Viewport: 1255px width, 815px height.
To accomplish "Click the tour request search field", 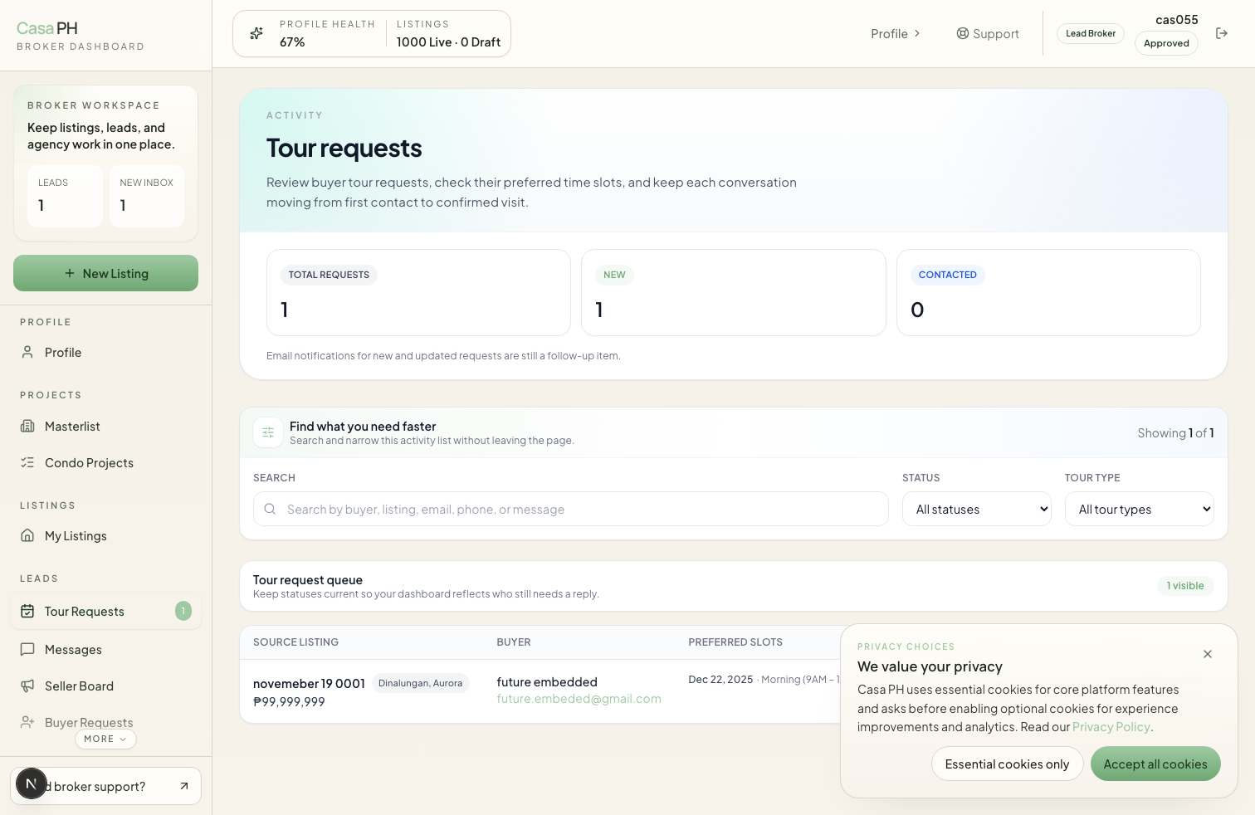I will click(x=570, y=509).
